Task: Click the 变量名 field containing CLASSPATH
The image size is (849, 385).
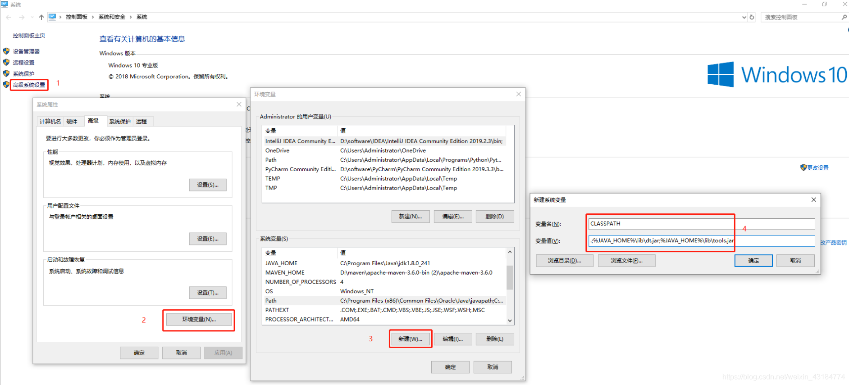Action: click(702, 224)
